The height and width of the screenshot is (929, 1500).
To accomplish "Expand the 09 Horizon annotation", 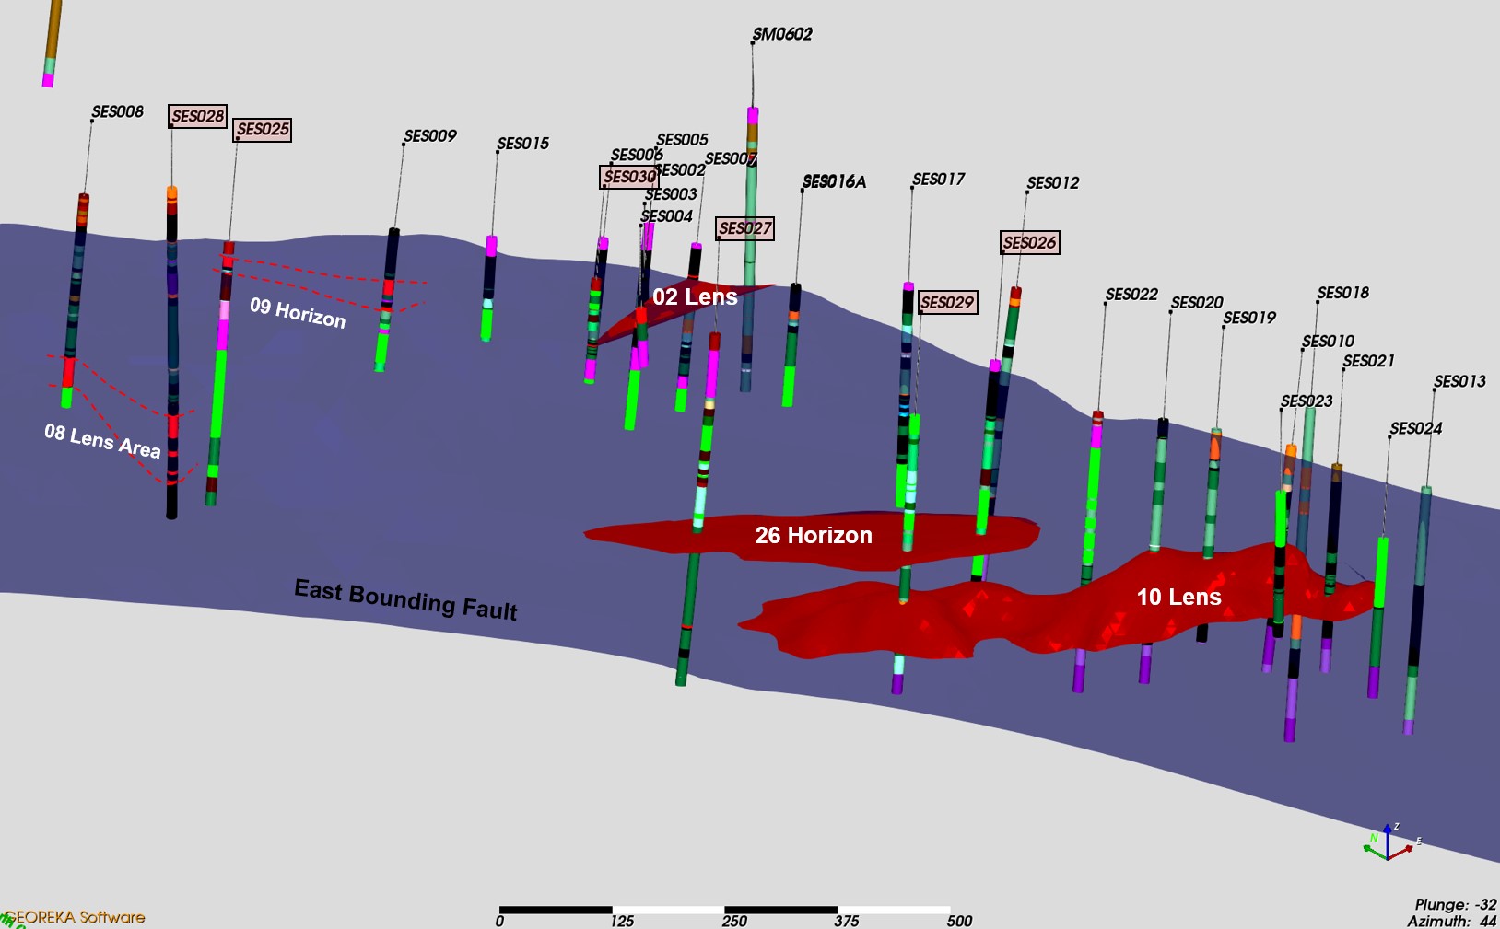I will (x=298, y=313).
